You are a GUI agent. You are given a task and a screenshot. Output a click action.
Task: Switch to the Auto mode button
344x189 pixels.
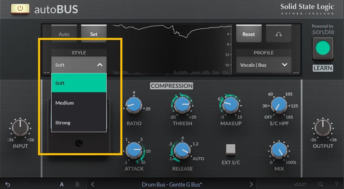64,34
